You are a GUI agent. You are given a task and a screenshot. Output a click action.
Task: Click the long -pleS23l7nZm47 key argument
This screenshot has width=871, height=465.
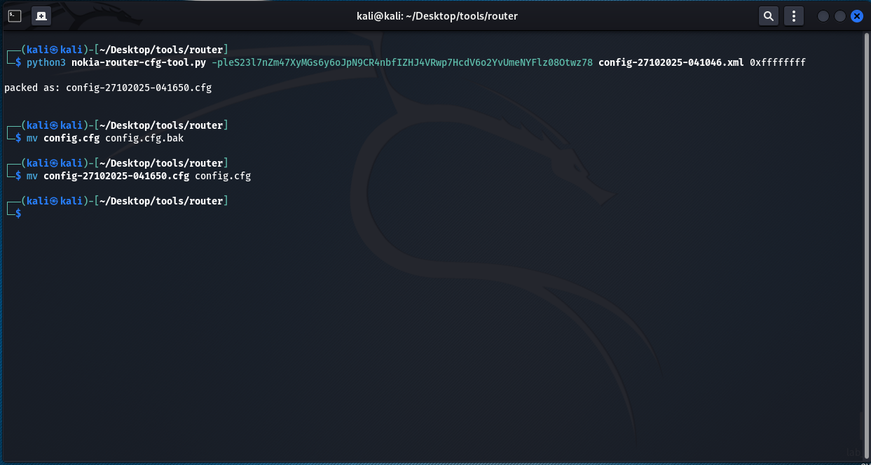pos(402,62)
